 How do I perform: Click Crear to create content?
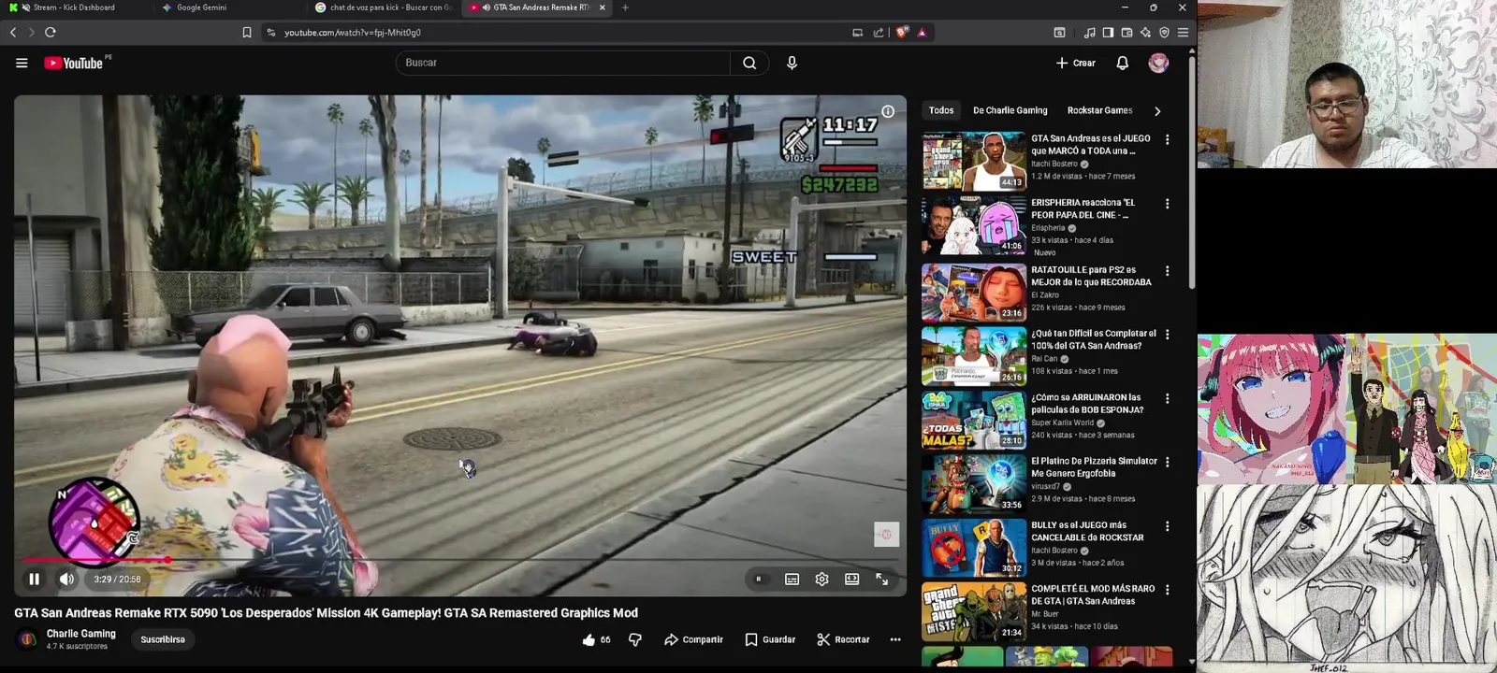1076,63
